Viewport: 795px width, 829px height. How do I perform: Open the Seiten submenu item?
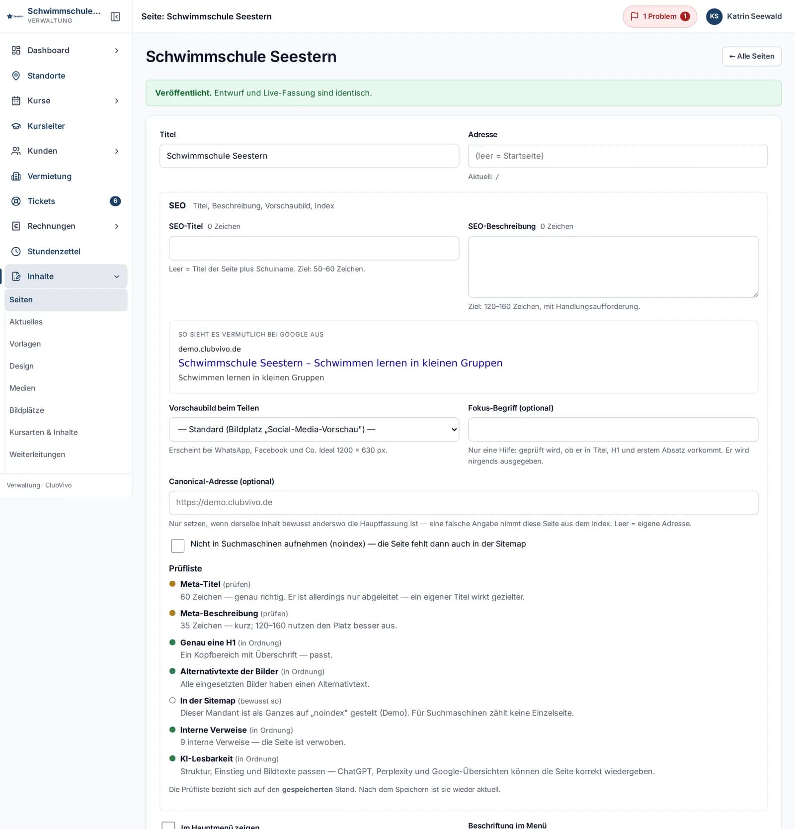coord(66,299)
